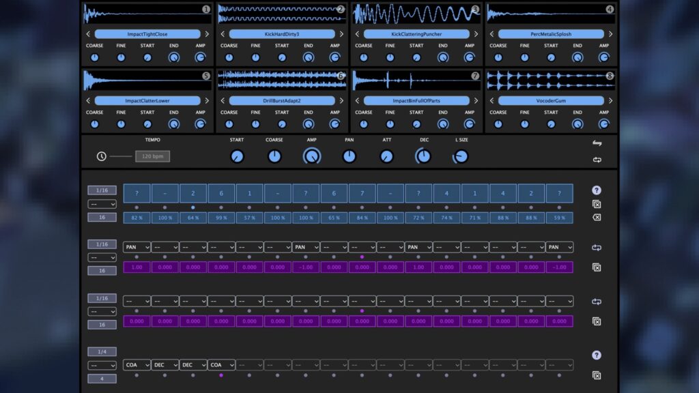Adjust END knob of VocoderGum slot
The image size is (699, 393).
click(x=577, y=124)
